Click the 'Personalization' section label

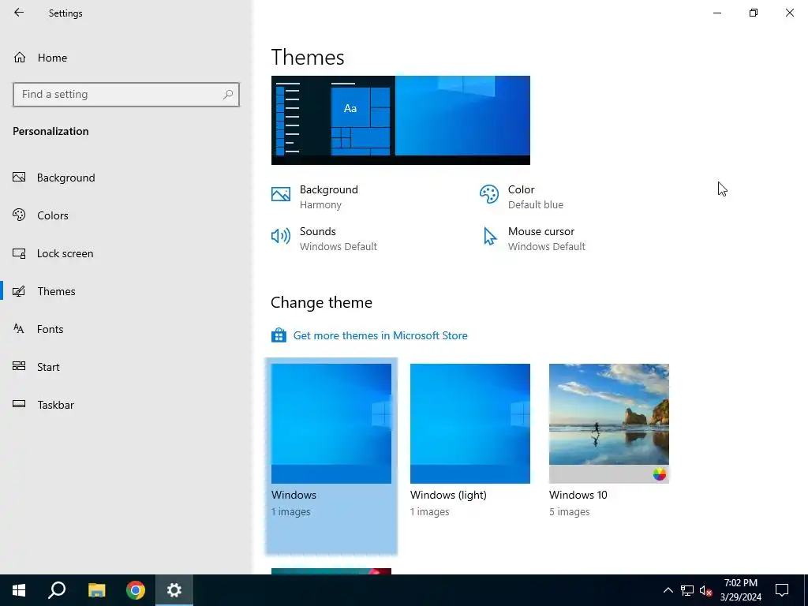pyautogui.click(x=50, y=131)
